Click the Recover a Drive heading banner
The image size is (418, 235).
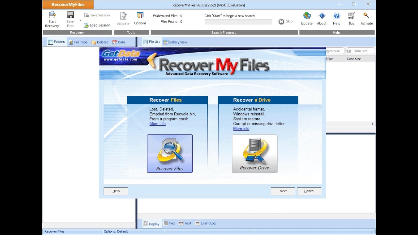[258, 100]
